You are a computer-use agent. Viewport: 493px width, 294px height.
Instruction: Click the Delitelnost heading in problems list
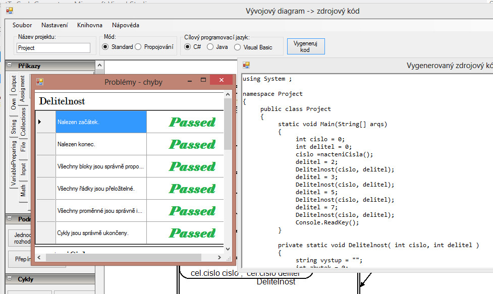tap(62, 101)
